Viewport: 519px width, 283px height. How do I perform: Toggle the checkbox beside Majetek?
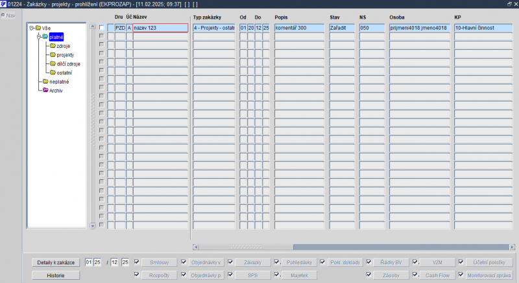point(277,275)
